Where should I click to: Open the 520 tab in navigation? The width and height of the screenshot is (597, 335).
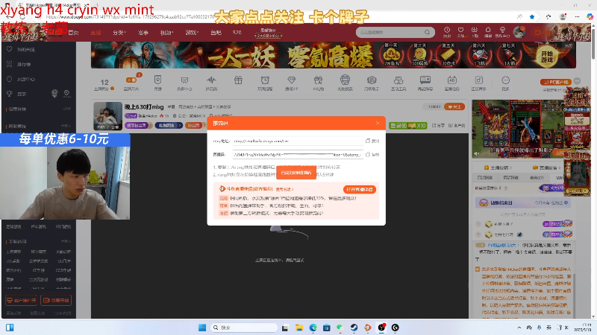click(x=237, y=33)
